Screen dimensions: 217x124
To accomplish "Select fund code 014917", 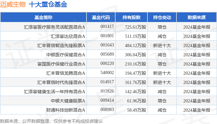I will click(x=107, y=82).
